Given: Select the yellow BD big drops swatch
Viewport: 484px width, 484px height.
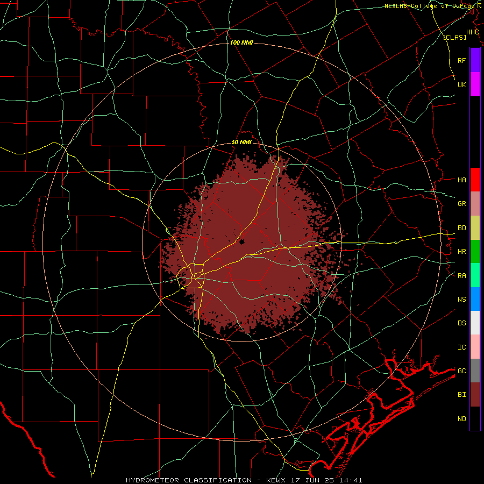Looking at the screenshot, I should [475, 228].
